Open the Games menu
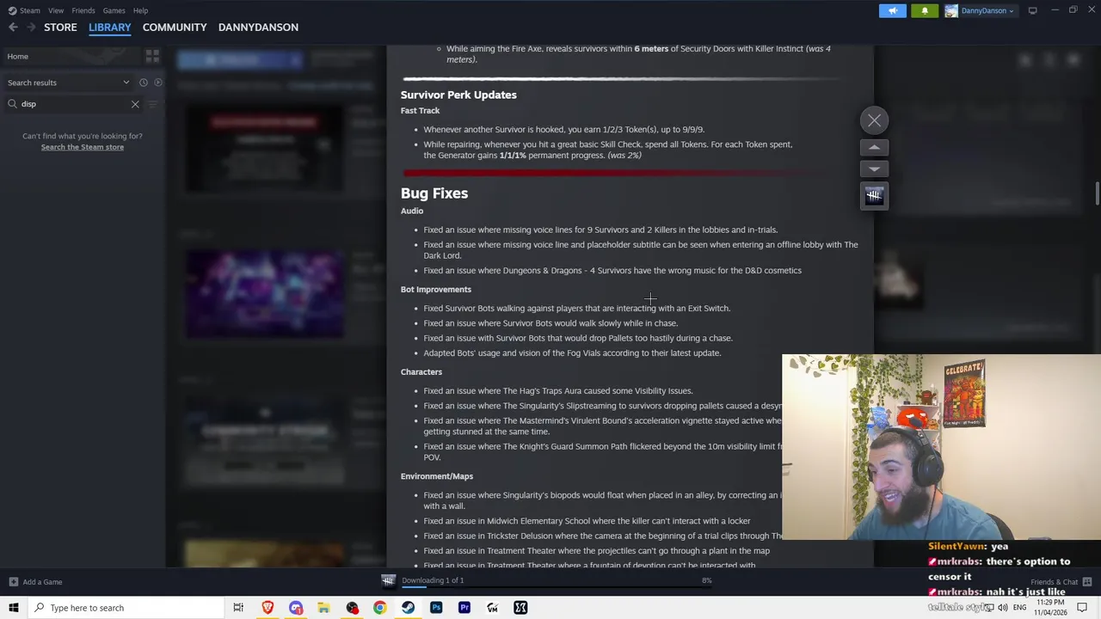Image resolution: width=1101 pixels, height=619 pixels. [114, 10]
